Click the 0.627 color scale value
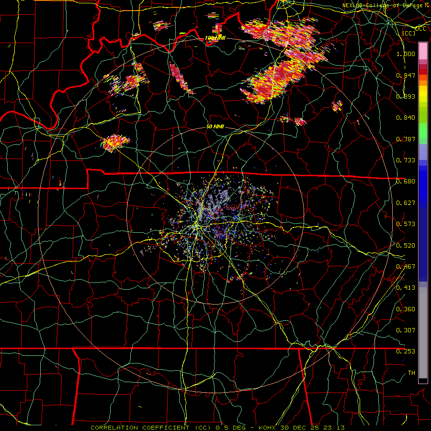Image resolution: width=431 pixels, height=431 pixels. pyautogui.click(x=406, y=203)
